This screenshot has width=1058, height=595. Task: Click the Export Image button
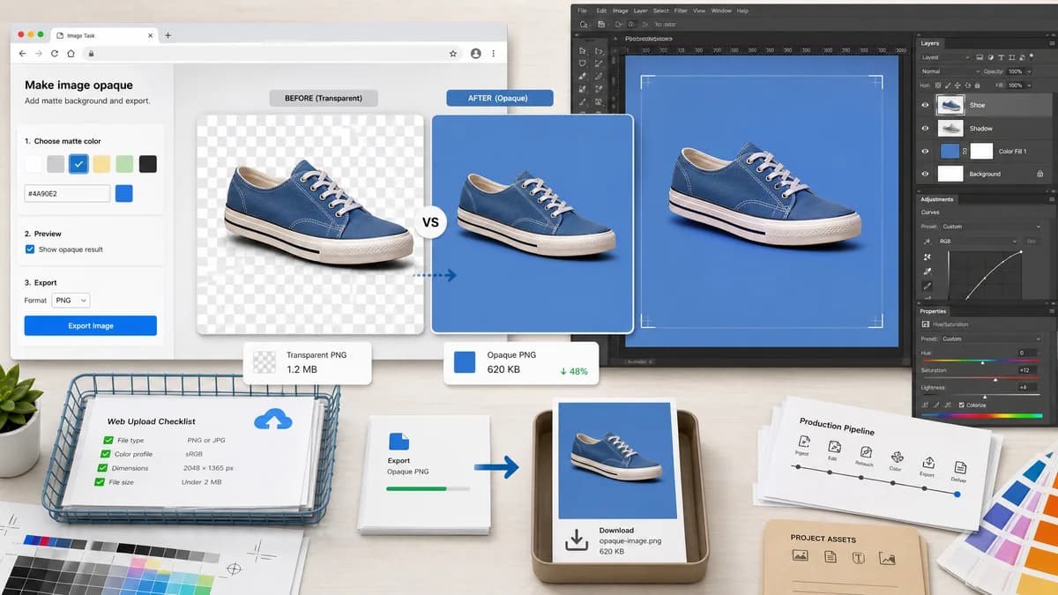(91, 325)
